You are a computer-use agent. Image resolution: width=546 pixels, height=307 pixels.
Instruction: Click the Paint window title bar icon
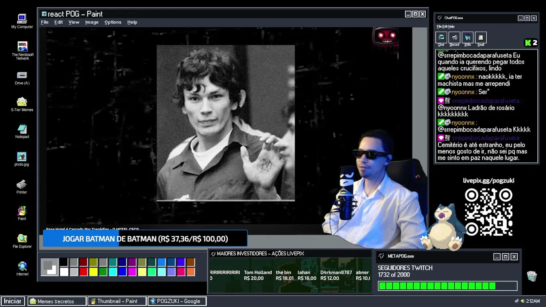coord(44,14)
